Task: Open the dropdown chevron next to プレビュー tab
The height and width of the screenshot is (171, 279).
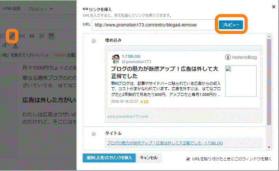Action: click(x=51, y=9)
